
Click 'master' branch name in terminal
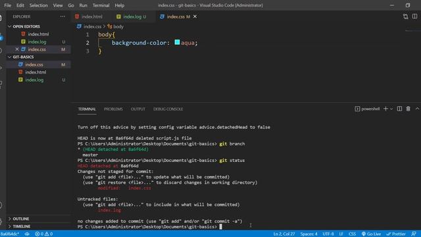point(90,155)
